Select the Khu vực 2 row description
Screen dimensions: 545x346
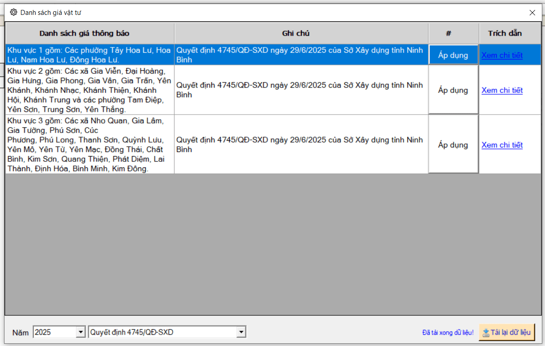(x=89, y=90)
